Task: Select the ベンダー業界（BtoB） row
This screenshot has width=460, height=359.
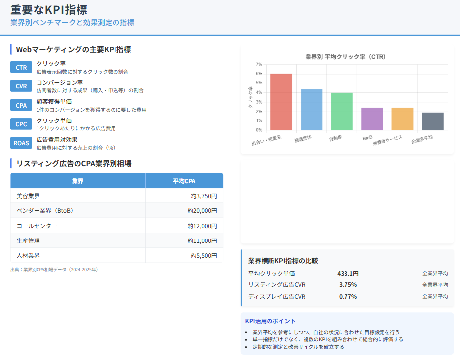Action: coord(116,211)
